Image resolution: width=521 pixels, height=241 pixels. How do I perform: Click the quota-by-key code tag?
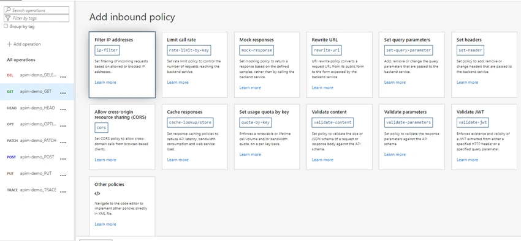(256, 122)
